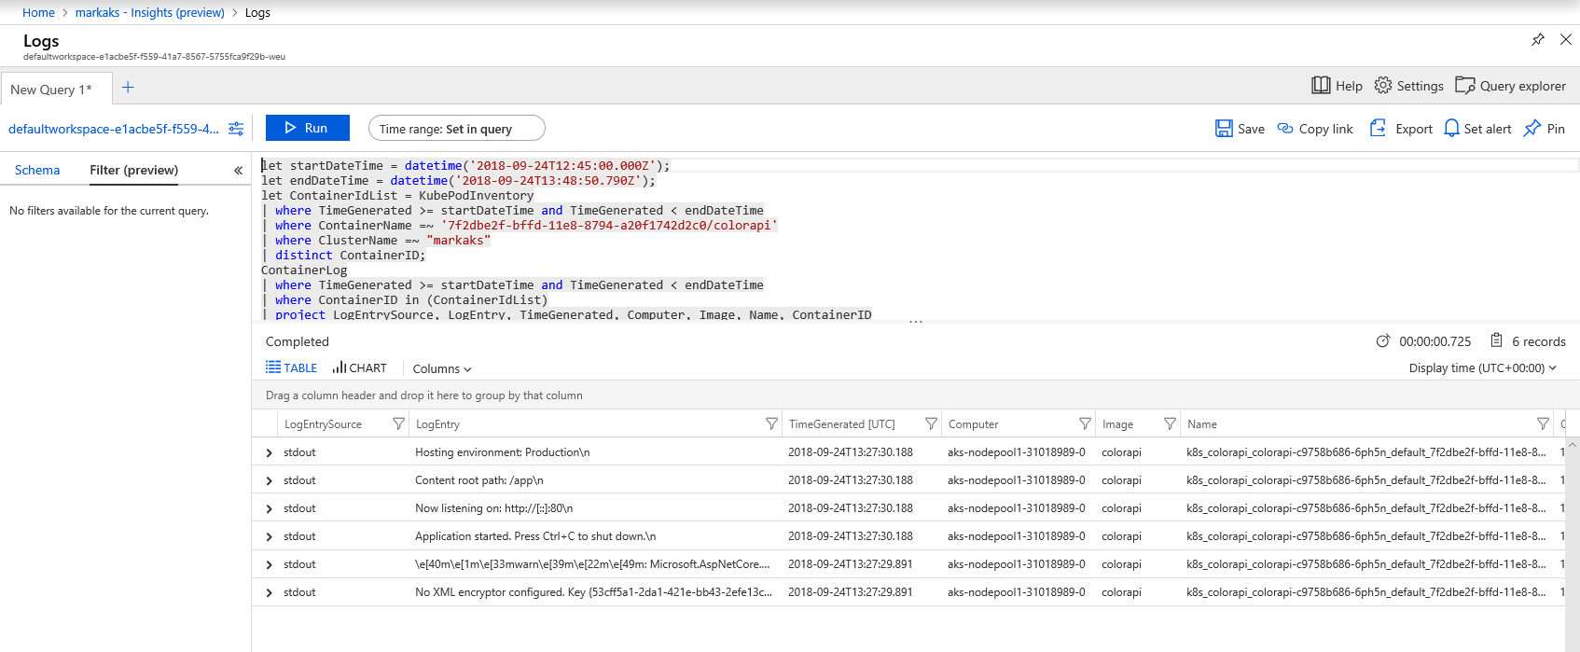This screenshot has height=652, width=1580.
Task: Filter the LogEntrySource column
Action: tap(398, 423)
